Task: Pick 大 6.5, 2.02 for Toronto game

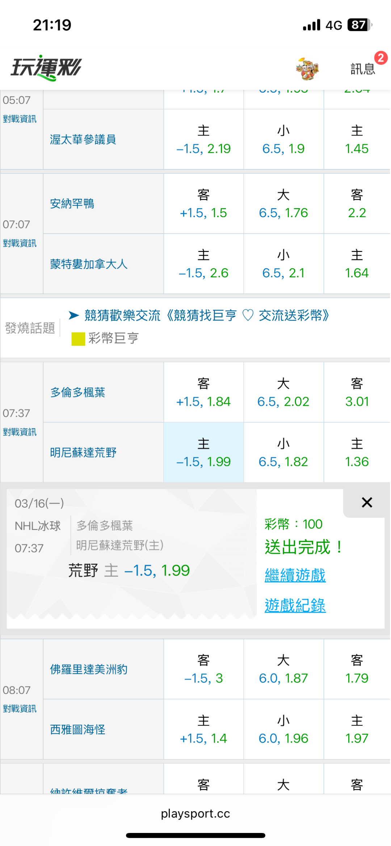Action: pyautogui.click(x=283, y=392)
